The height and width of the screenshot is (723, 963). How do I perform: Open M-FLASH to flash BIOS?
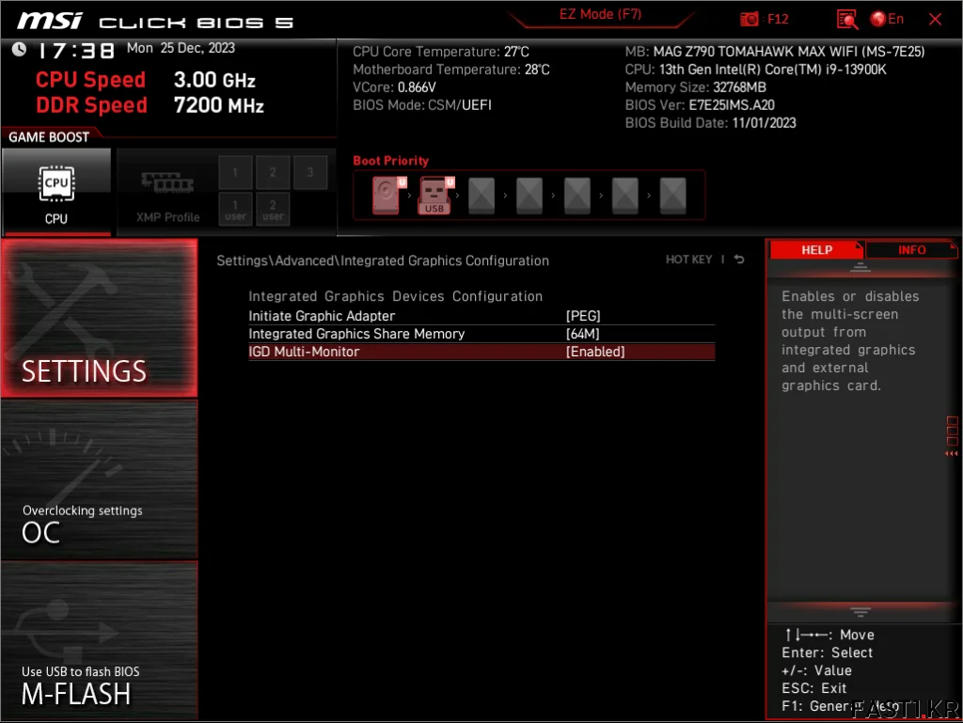(99, 641)
